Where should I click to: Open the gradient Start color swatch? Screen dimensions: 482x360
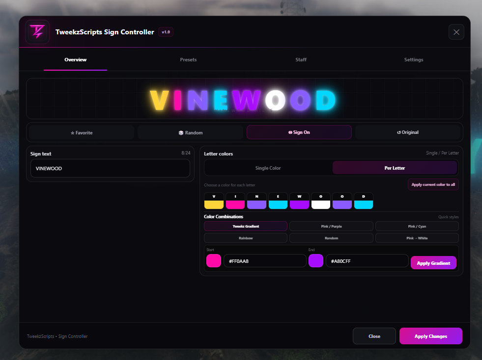tap(214, 260)
